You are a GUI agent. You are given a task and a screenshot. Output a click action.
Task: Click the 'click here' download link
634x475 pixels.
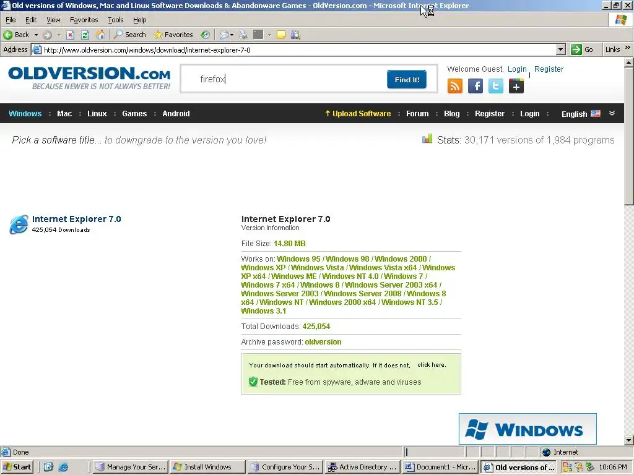point(432,365)
